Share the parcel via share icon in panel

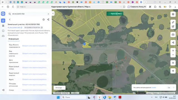48,19
